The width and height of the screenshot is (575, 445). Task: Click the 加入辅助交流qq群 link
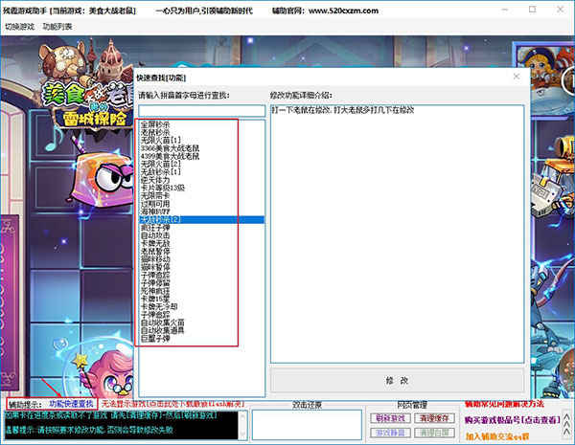(497, 436)
